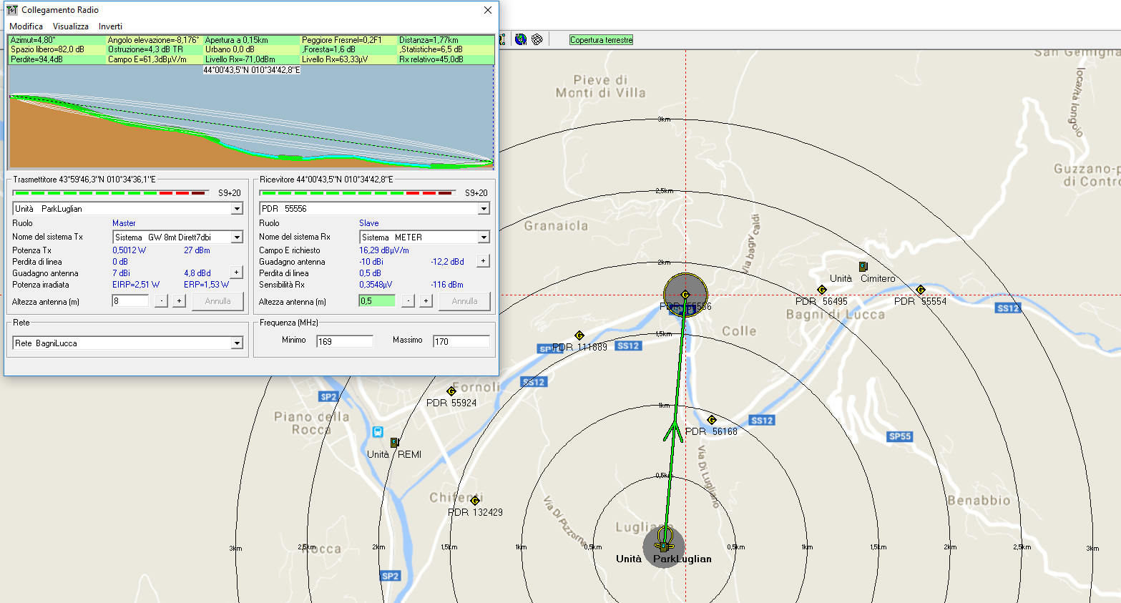Increase transmitter antenna height with plus button

point(179,301)
